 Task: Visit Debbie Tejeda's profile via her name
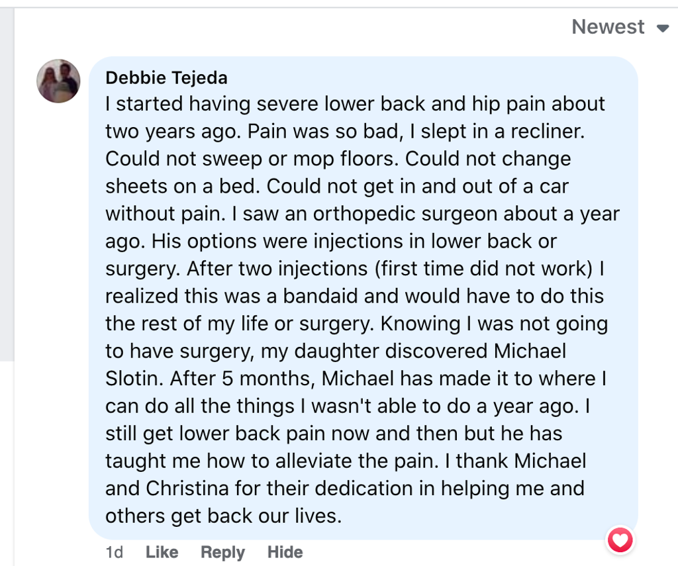point(166,78)
